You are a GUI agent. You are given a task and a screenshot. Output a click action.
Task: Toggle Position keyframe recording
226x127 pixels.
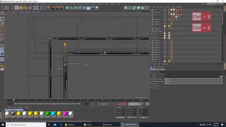(x=130, y=104)
